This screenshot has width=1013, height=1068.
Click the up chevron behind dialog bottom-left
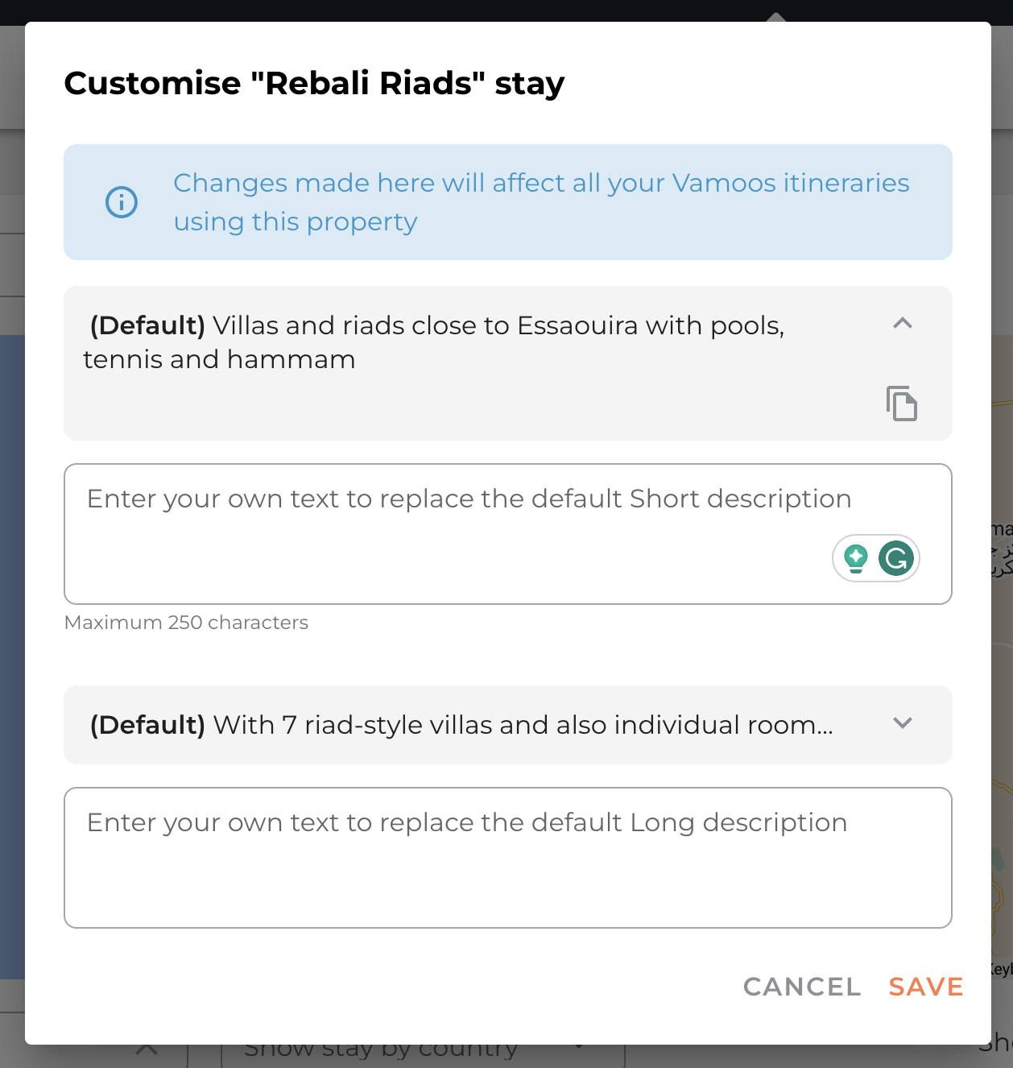[147, 1052]
